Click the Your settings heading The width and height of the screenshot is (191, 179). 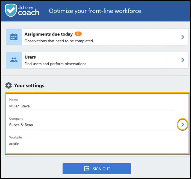tap(29, 86)
